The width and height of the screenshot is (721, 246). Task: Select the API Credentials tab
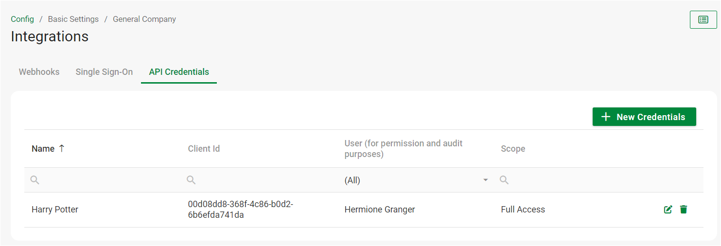(179, 72)
